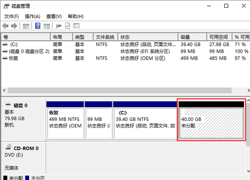The height and width of the screenshot is (180, 250).
Task: Open the 文件(F) menu
Action: click(x=11, y=16)
